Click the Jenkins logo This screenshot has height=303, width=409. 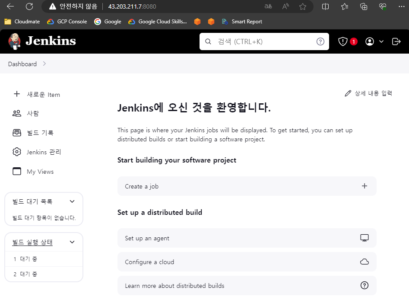point(42,41)
